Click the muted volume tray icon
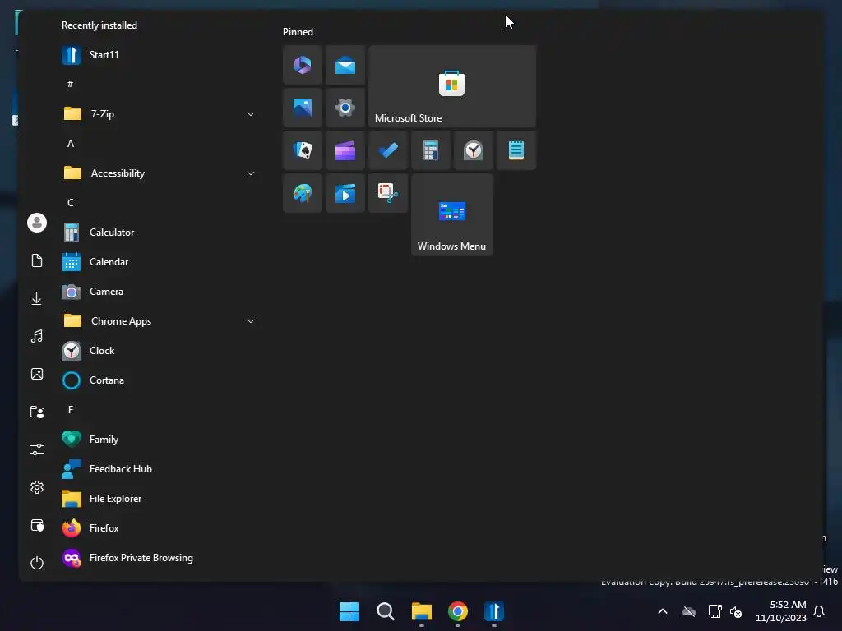Image resolution: width=842 pixels, height=631 pixels. pyautogui.click(x=736, y=611)
